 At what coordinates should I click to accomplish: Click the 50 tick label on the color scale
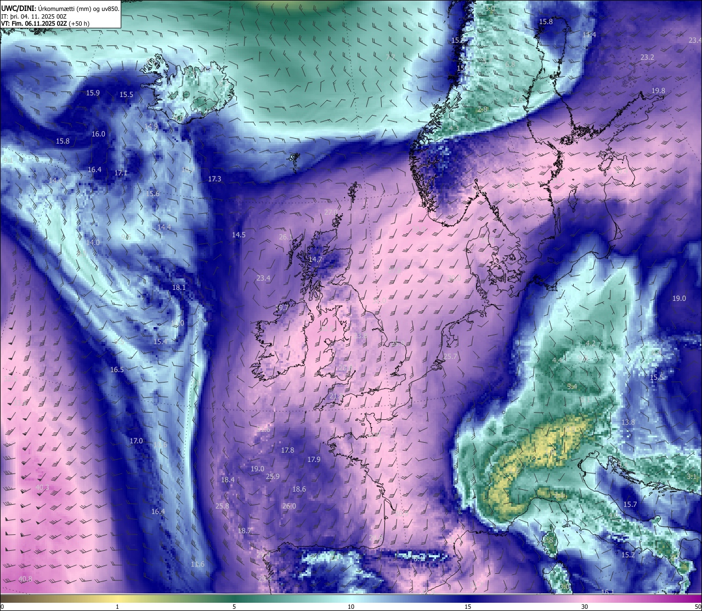[x=698, y=607]
